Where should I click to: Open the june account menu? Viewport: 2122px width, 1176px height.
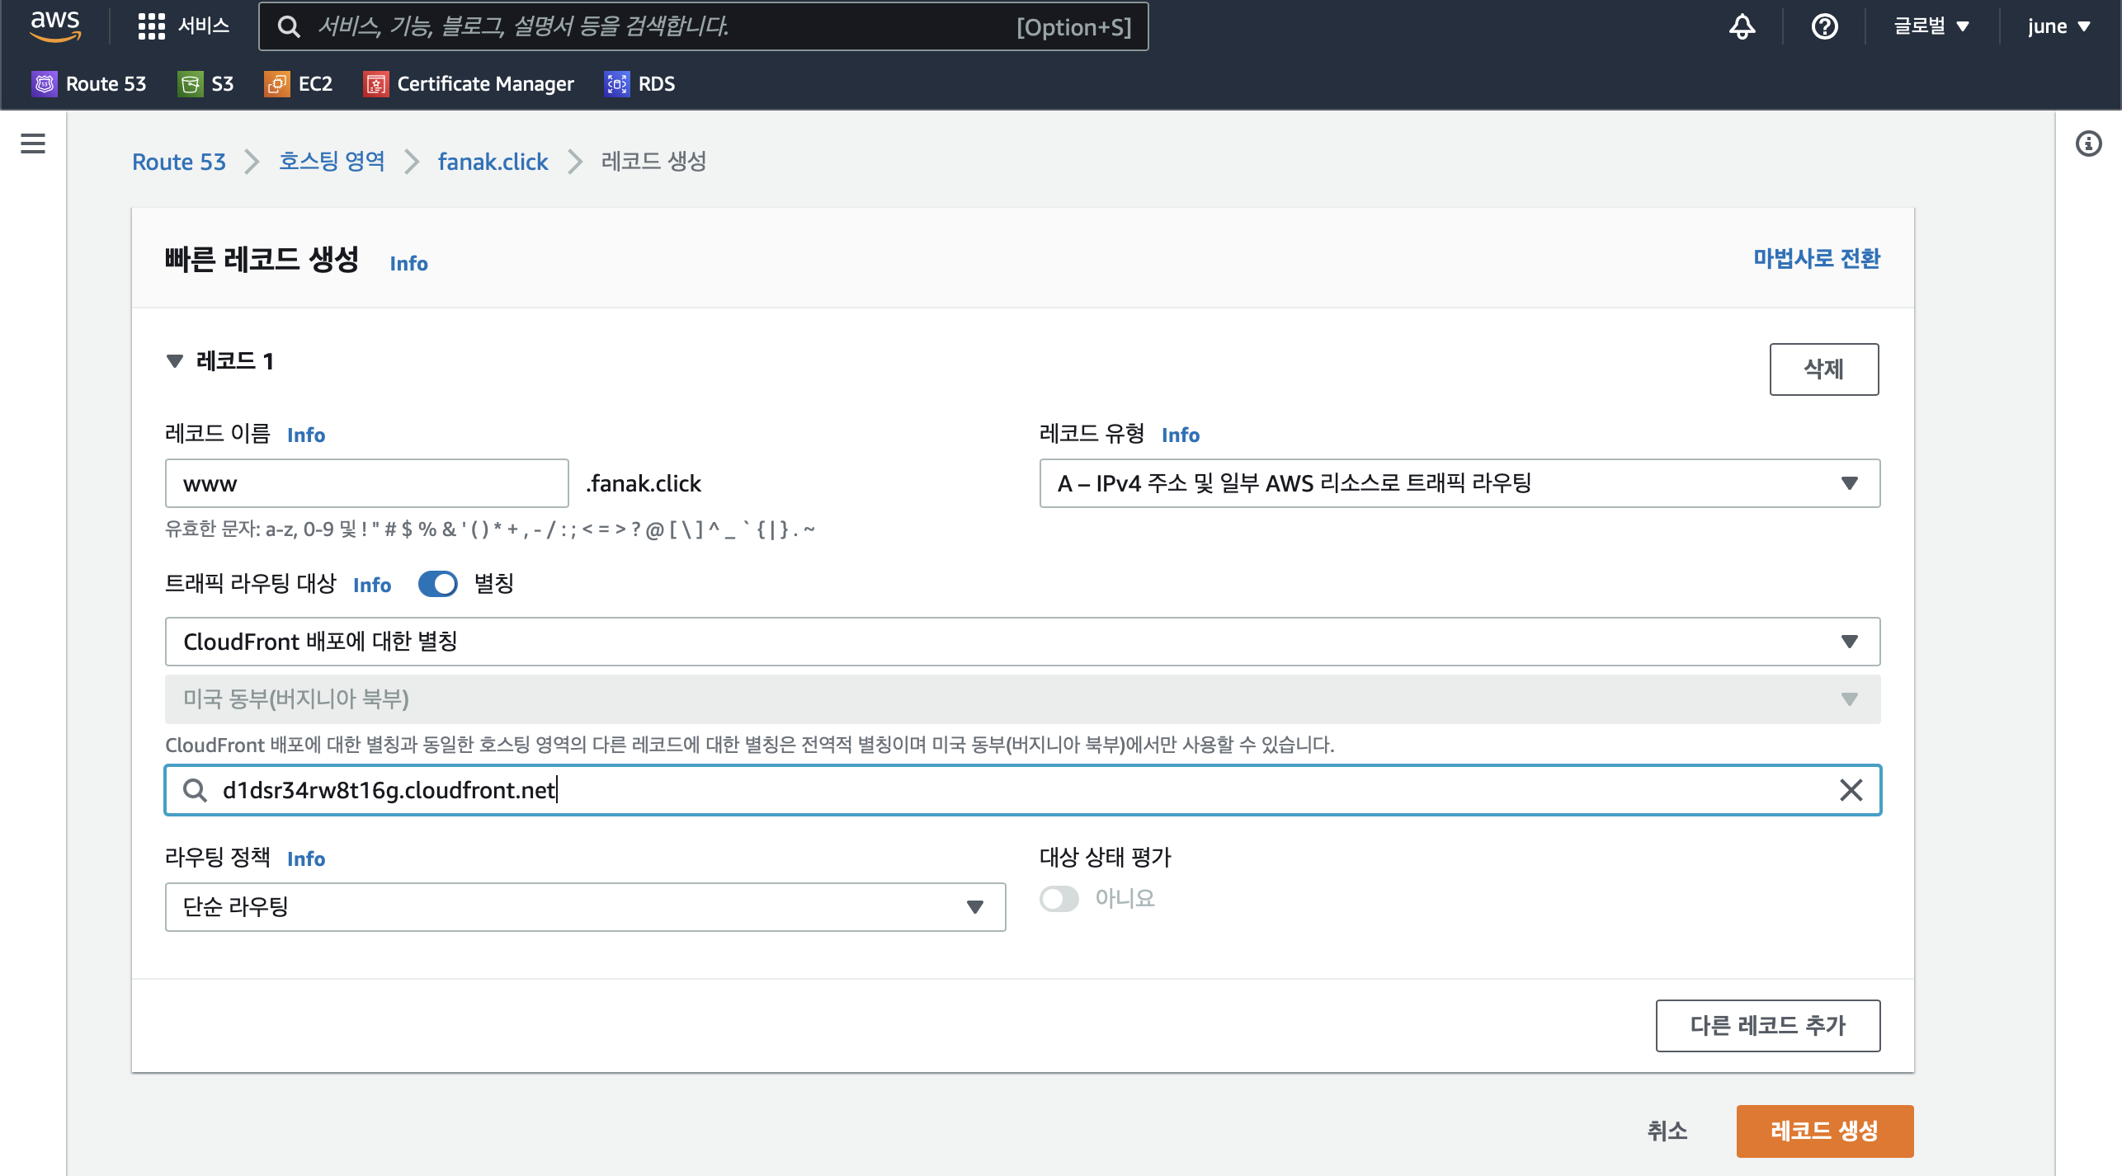[x=2058, y=26]
